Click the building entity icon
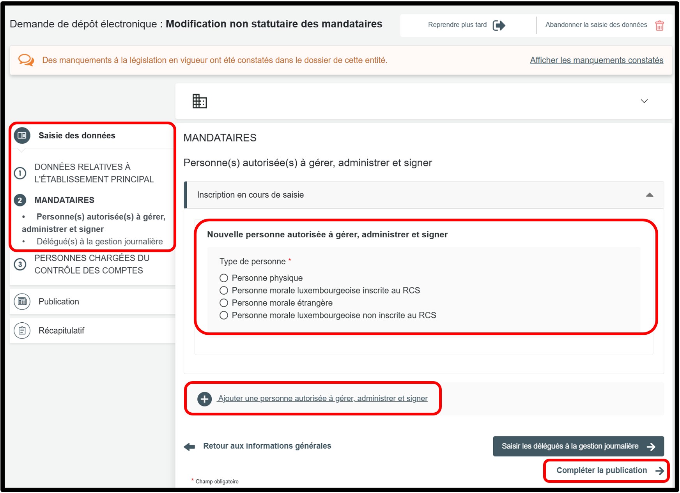The height and width of the screenshot is (493, 680). (x=200, y=101)
